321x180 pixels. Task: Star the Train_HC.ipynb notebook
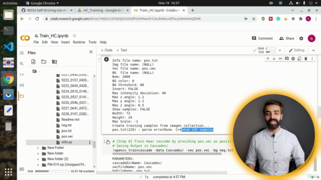(x=75, y=35)
